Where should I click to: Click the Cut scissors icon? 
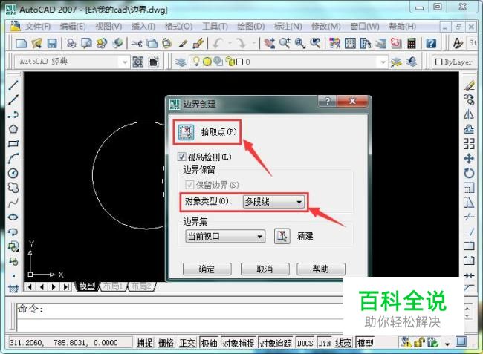[137, 43]
